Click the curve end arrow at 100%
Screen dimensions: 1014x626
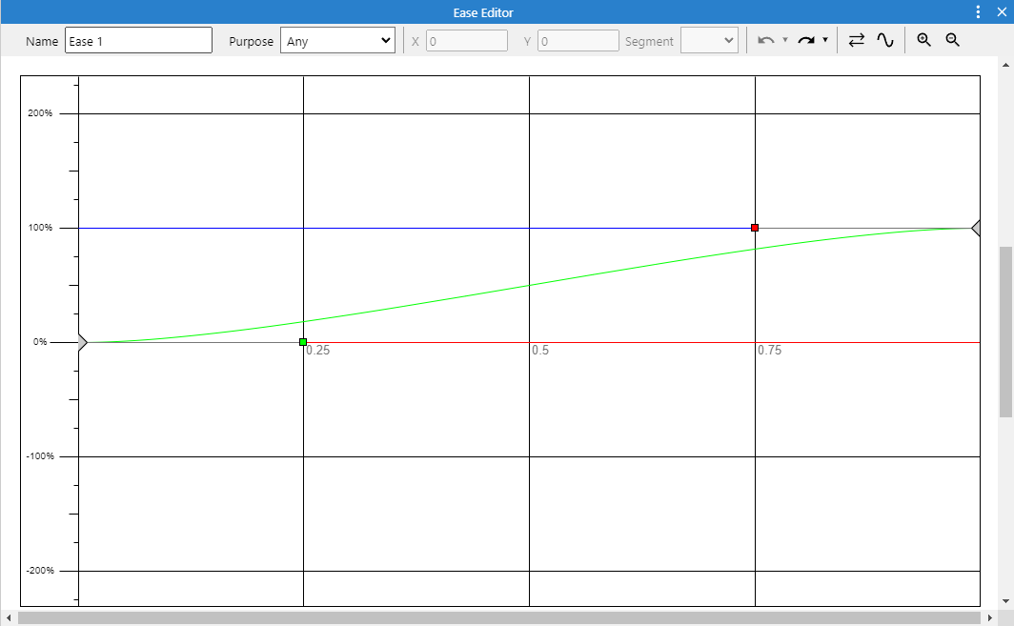click(974, 228)
